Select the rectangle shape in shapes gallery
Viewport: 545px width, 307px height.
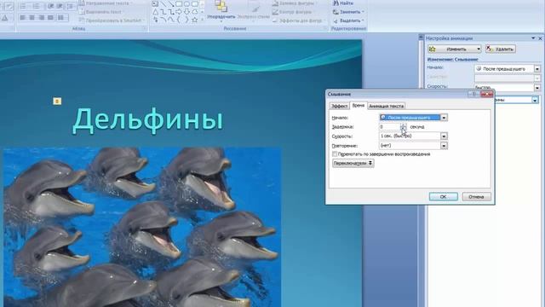179,3
